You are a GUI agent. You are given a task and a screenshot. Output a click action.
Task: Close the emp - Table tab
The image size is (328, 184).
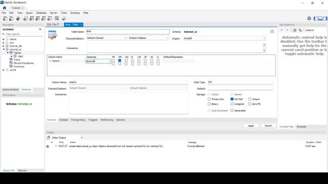(x=81, y=25)
